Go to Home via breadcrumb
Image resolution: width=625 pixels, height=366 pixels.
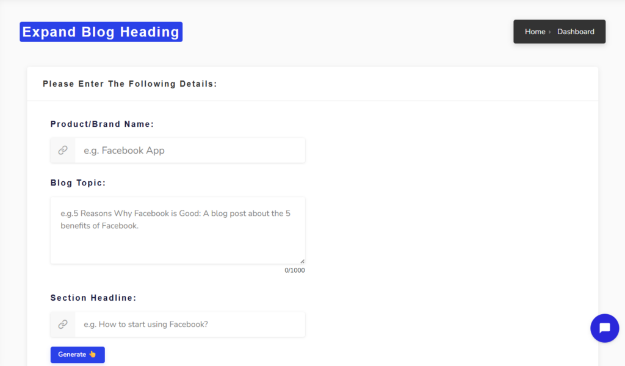tap(535, 32)
